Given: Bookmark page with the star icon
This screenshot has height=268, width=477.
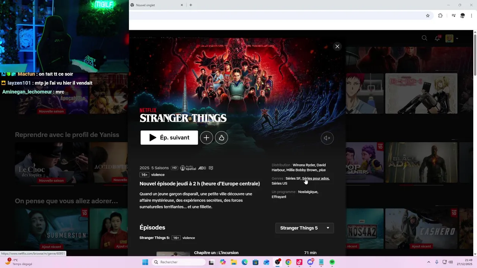Looking at the screenshot, I should 428,16.
